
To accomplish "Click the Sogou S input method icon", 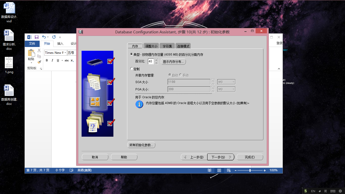I will click(x=306, y=191).
